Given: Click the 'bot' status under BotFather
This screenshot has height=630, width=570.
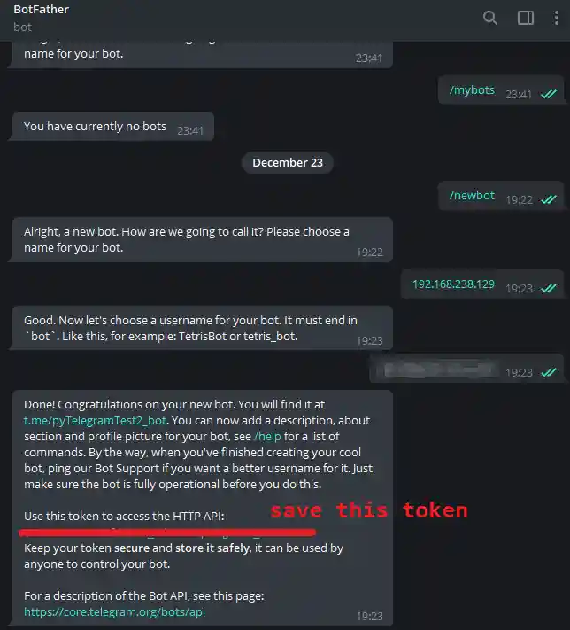Looking at the screenshot, I should click(22, 27).
